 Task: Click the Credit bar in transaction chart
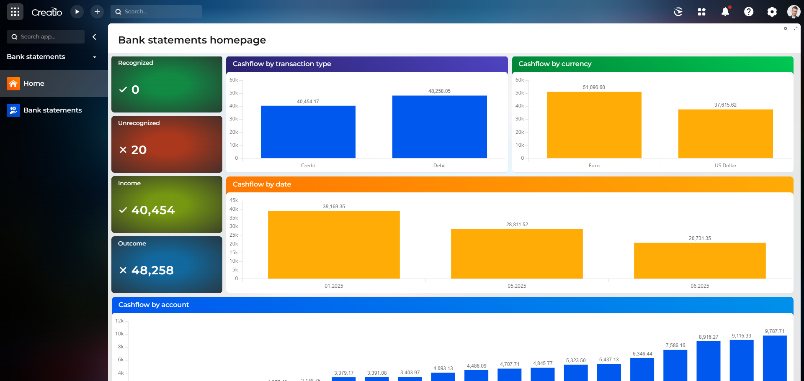click(x=308, y=132)
